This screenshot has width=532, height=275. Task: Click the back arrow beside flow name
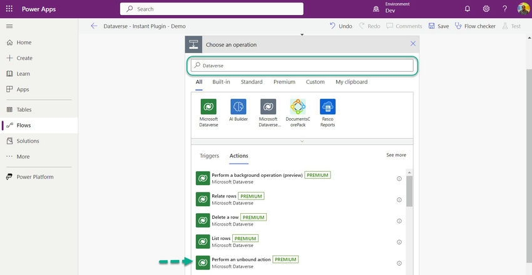[94, 26]
